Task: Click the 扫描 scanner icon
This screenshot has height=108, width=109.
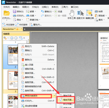Action: click(x=28, y=15)
